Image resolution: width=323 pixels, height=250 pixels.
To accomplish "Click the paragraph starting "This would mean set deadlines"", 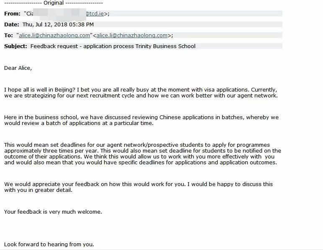I will (142, 153).
